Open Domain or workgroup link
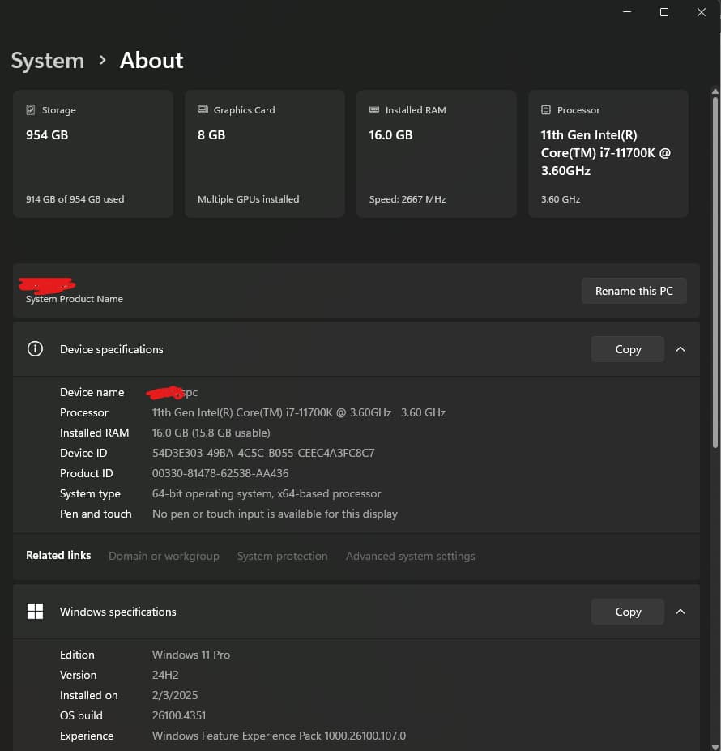 [164, 556]
